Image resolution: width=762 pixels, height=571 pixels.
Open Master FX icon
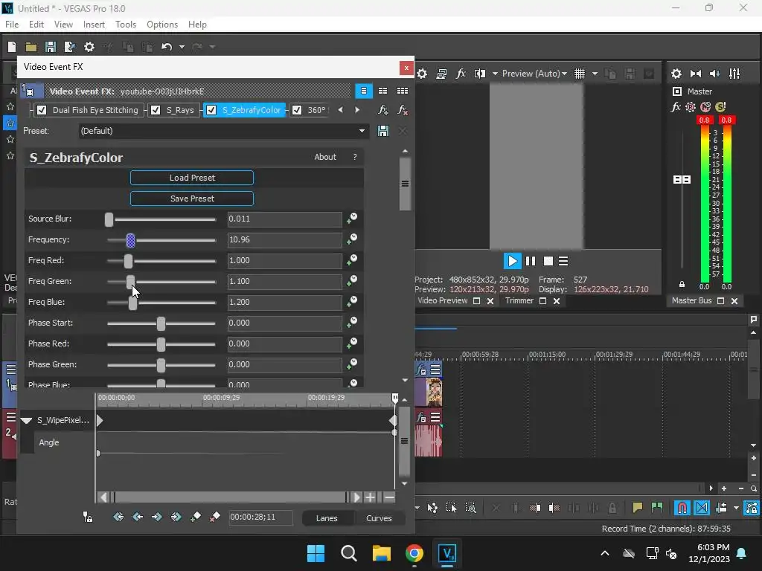click(x=676, y=107)
